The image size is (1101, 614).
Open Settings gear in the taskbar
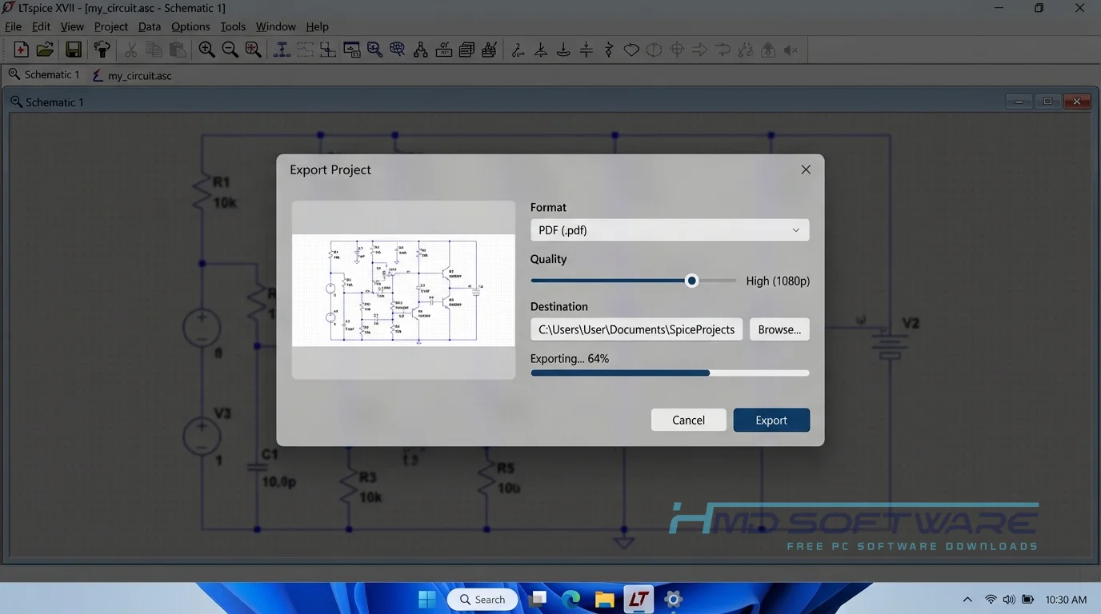pos(673,599)
